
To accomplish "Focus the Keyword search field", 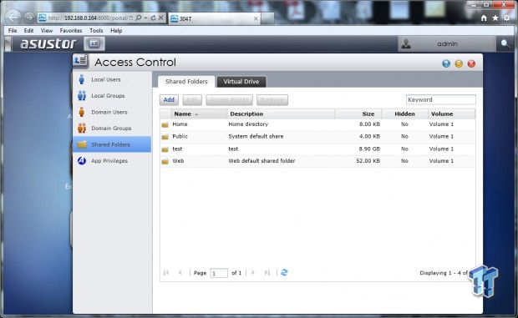I will click(x=440, y=99).
